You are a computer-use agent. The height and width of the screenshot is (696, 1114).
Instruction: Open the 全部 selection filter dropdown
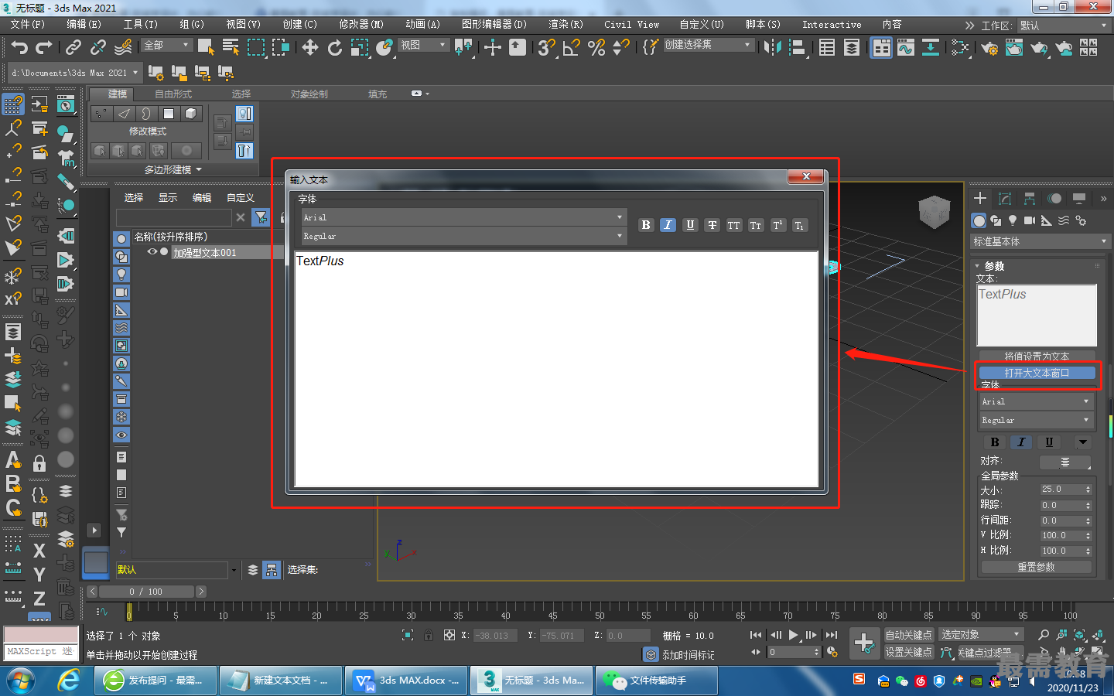[166, 46]
